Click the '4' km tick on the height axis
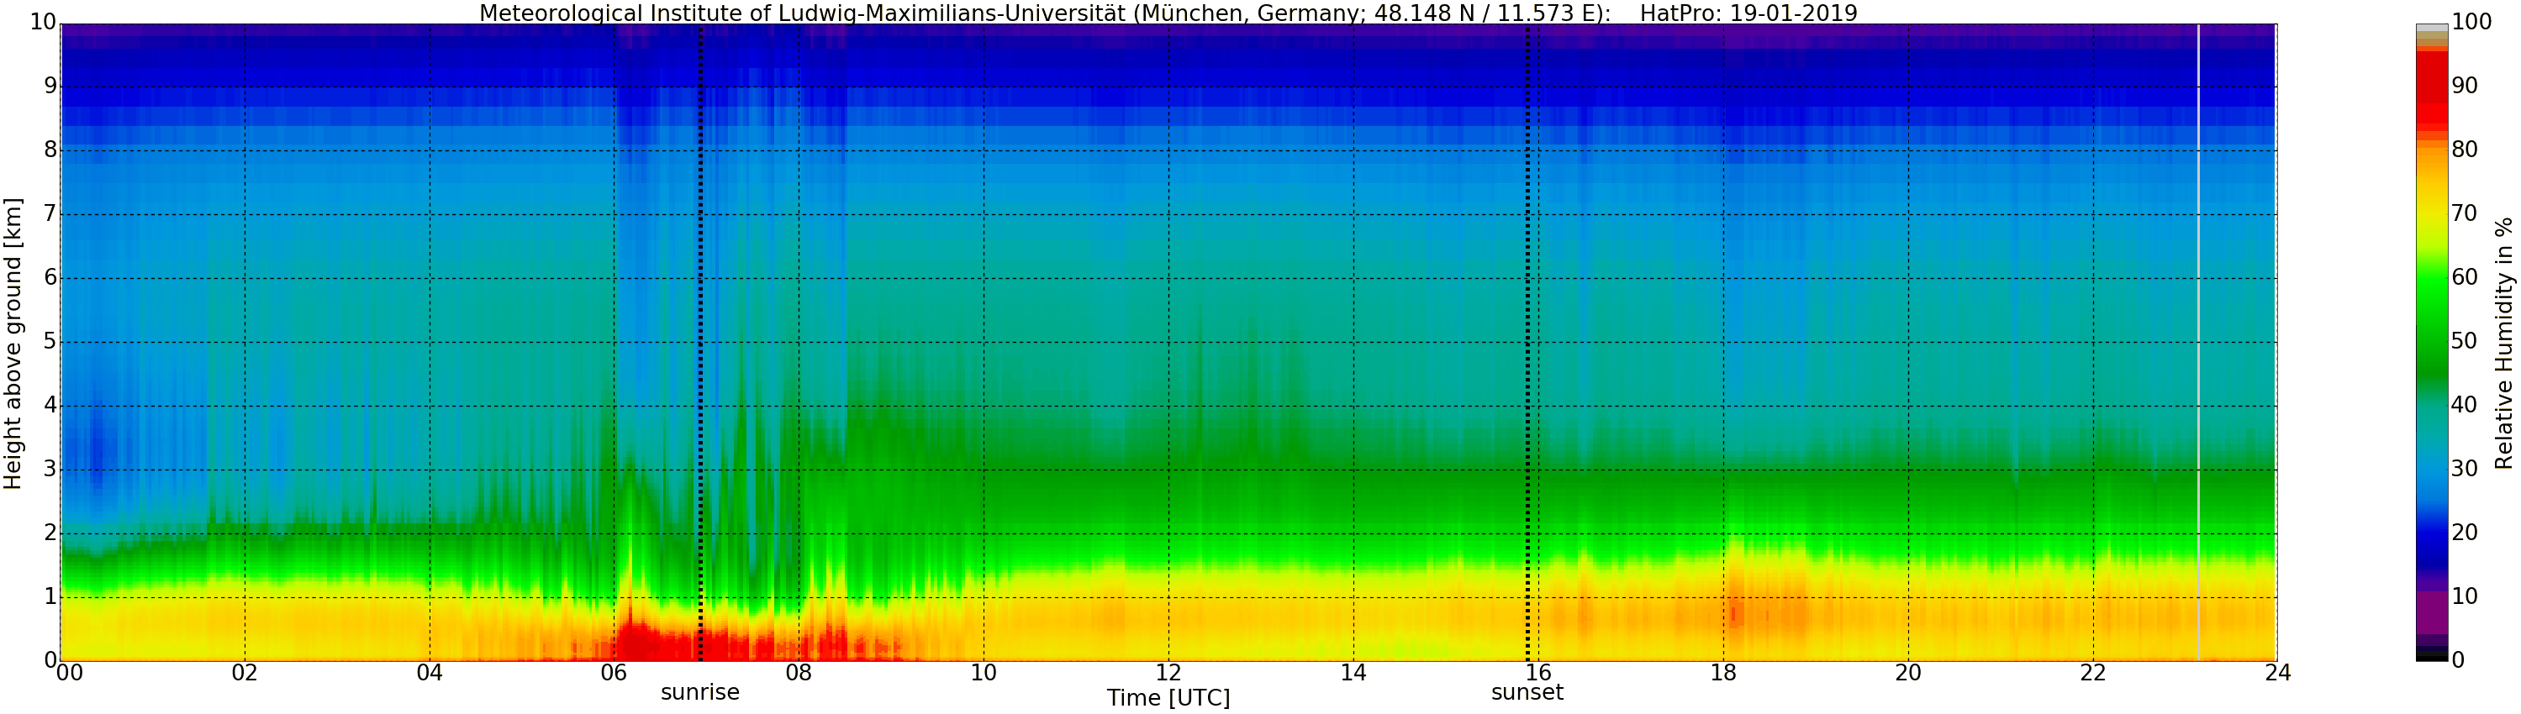This screenshot has width=2521, height=714. 51,405
